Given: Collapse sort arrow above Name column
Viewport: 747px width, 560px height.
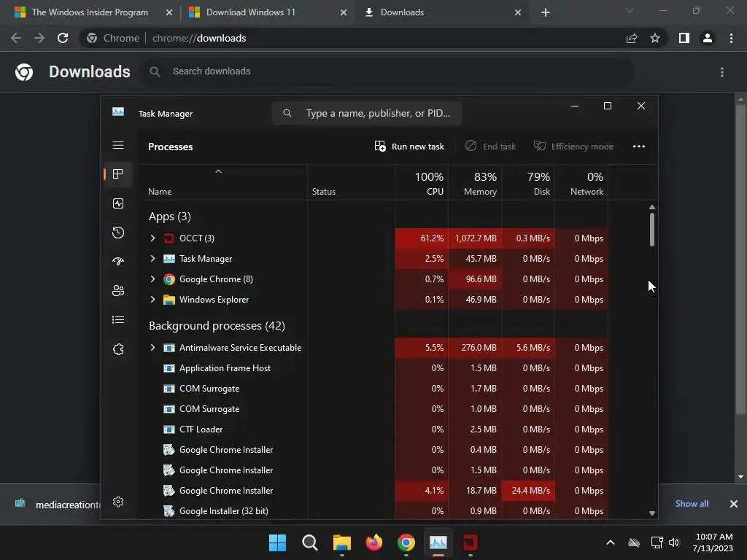Looking at the screenshot, I should (x=218, y=171).
